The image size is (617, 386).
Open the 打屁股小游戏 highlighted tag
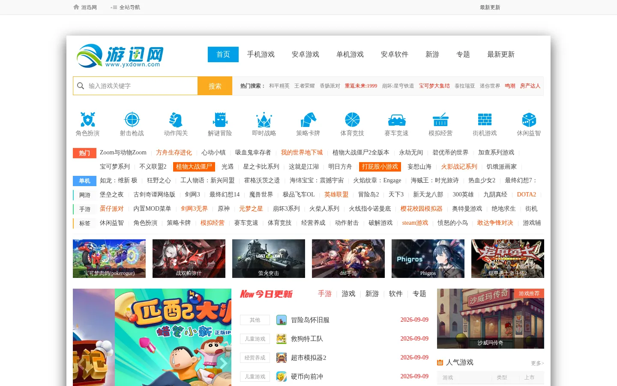click(x=380, y=166)
